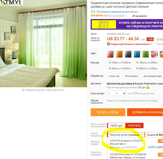Image resolution: width=163 pixels, height=159 pixels.
Task: Click the Купить сейчас button
Action: click(108, 112)
